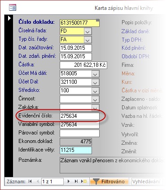Screen dimensions: 166x190
Task: Click the Kurs label
Action: (127, 82)
